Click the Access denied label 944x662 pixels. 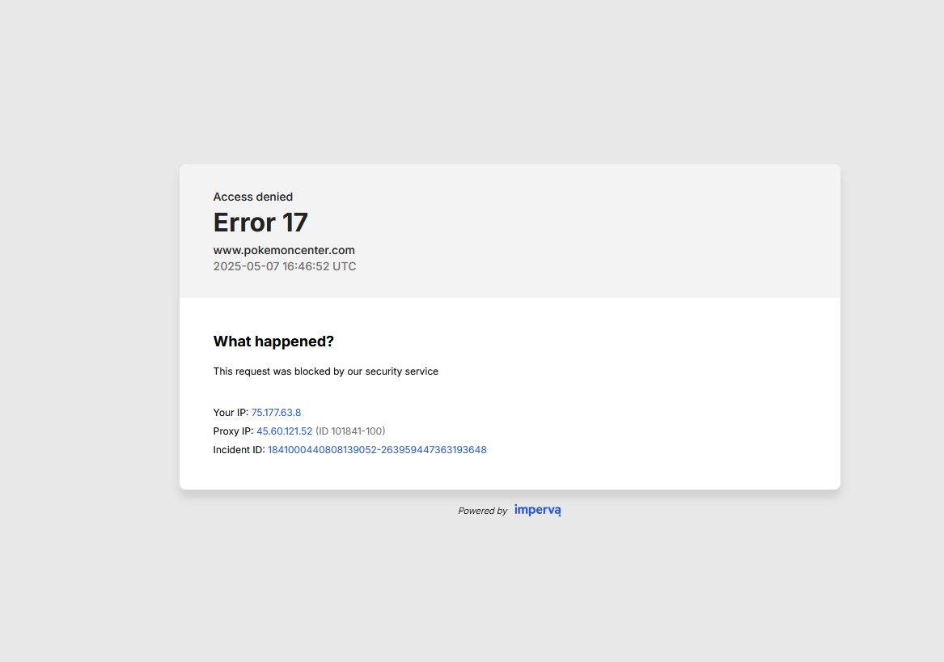point(253,197)
